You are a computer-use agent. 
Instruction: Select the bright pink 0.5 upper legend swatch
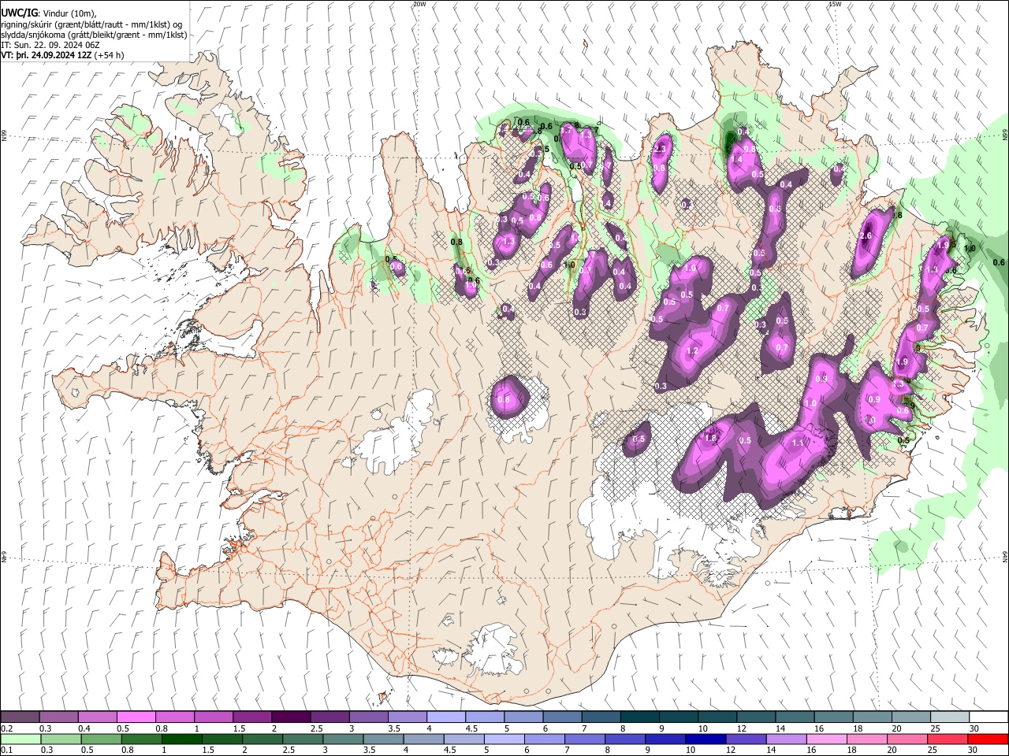[x=136, y=717]
